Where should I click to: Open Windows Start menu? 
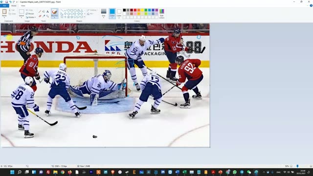(12, 172)
